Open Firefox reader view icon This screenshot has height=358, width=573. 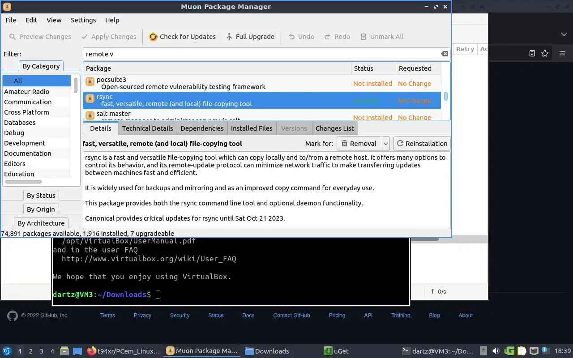(x=532, y=53)
